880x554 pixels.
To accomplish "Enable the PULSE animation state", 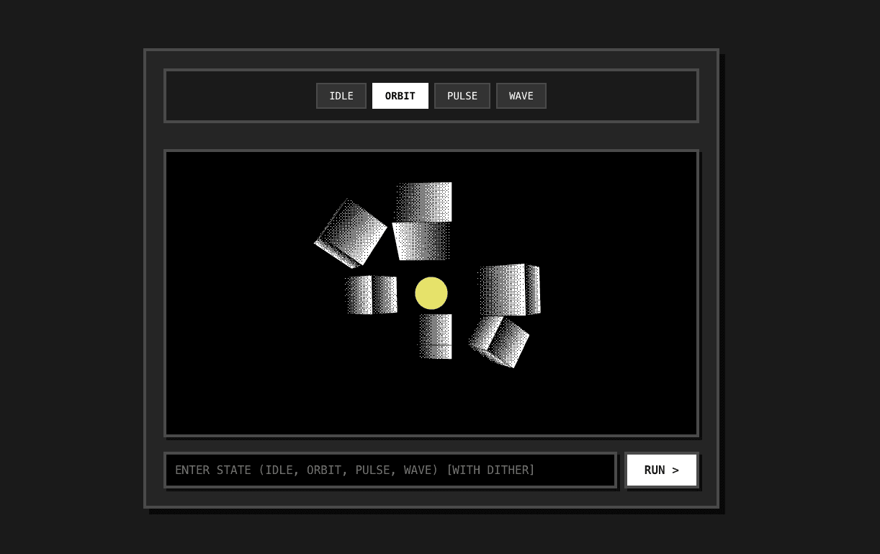I will [462, 96].
